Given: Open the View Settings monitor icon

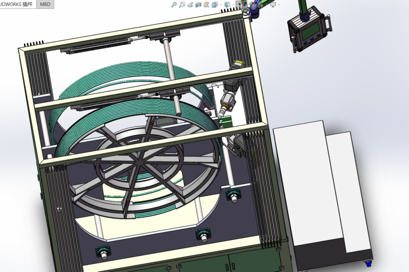Looking at the screenshot, I should tap(273, 4).
